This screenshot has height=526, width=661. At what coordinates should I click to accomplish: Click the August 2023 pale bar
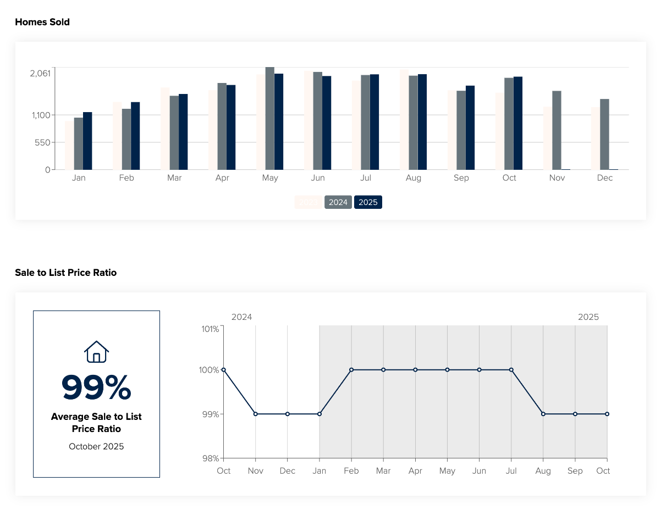[x=404, y=120]
